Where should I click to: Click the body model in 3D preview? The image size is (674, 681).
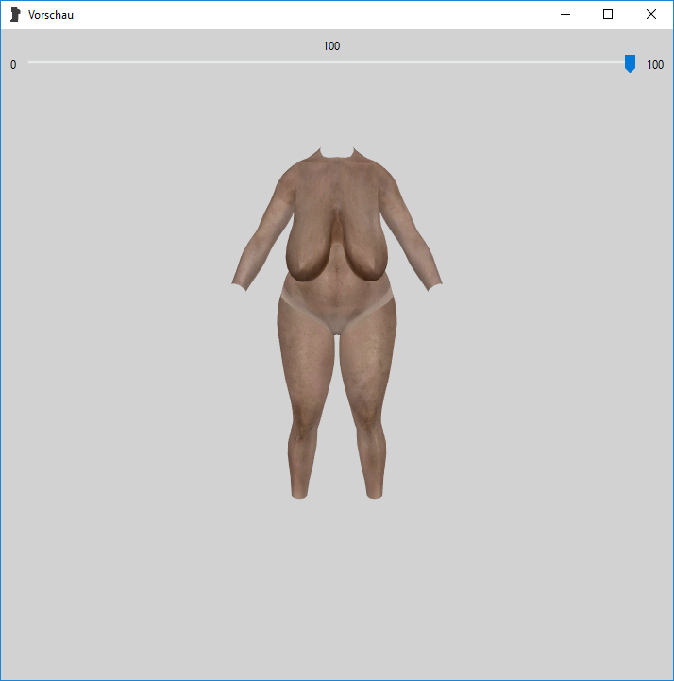[x=337, y=323]
